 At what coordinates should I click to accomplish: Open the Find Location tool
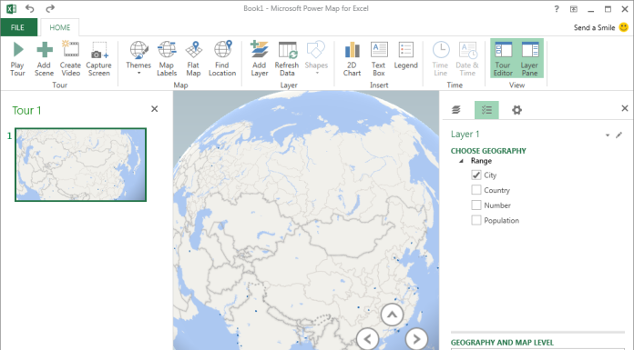click(222, 58)
